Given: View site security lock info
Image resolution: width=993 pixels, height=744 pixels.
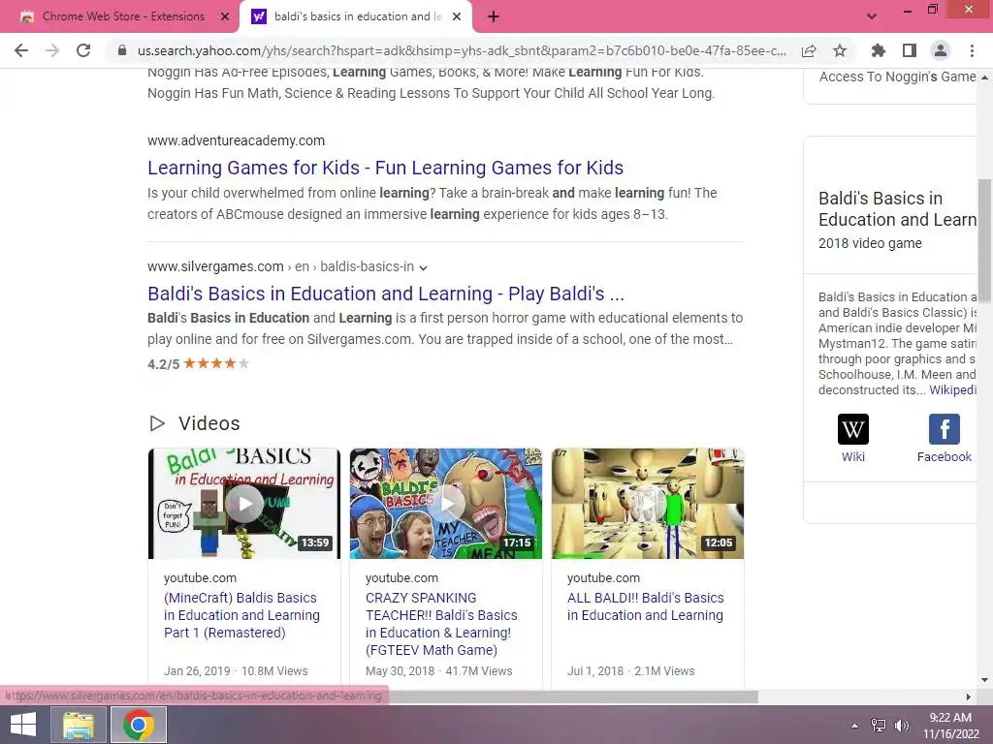Looking at the screenshot, I should coord(122,50).
